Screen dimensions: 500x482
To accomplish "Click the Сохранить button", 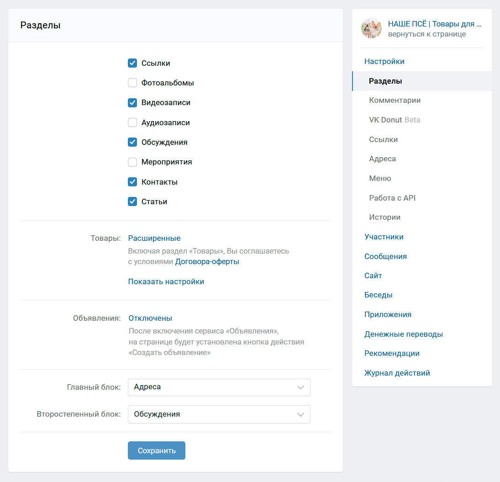I will (157, 450).
